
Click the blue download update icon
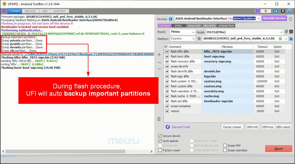coord(276,11)
